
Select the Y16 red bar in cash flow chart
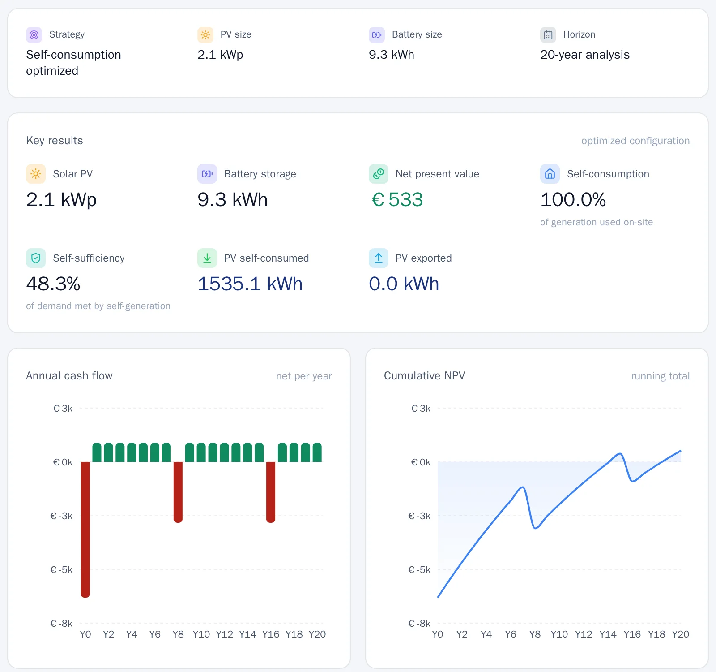click(x=271, y=492)
